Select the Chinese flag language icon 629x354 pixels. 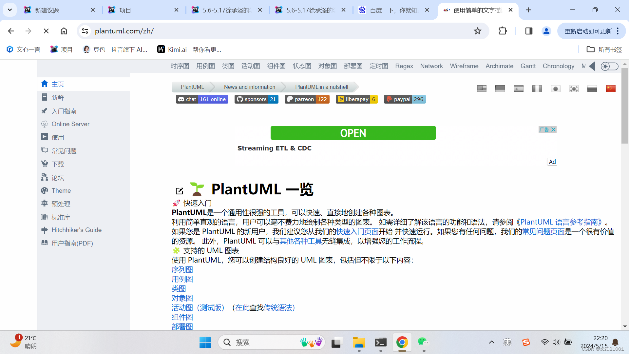[611, 89]
